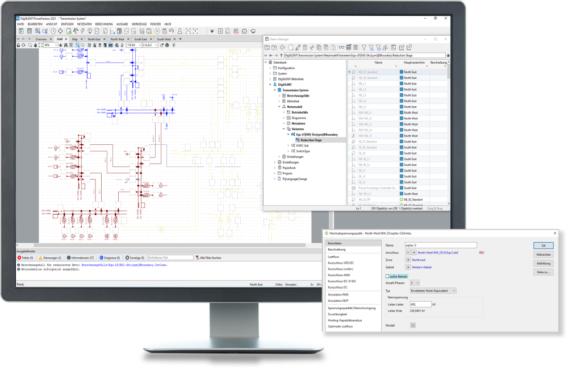Click the Alle Filter löschen button
This screenshot has width=568, height=379.
pos(208,257)
